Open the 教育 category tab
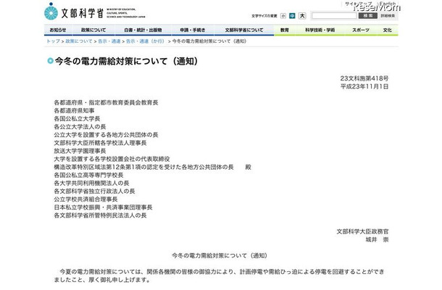Viewport: 442px width, 290px height. 285,30
